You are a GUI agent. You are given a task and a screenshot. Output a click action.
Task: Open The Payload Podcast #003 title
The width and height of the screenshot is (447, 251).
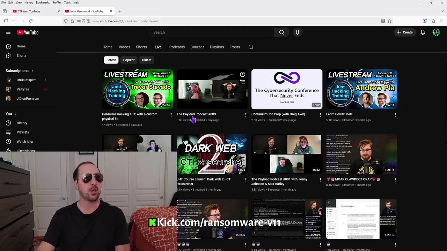(x=196, y=114)
